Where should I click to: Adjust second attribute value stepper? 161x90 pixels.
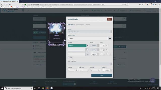tap(104, 50)
